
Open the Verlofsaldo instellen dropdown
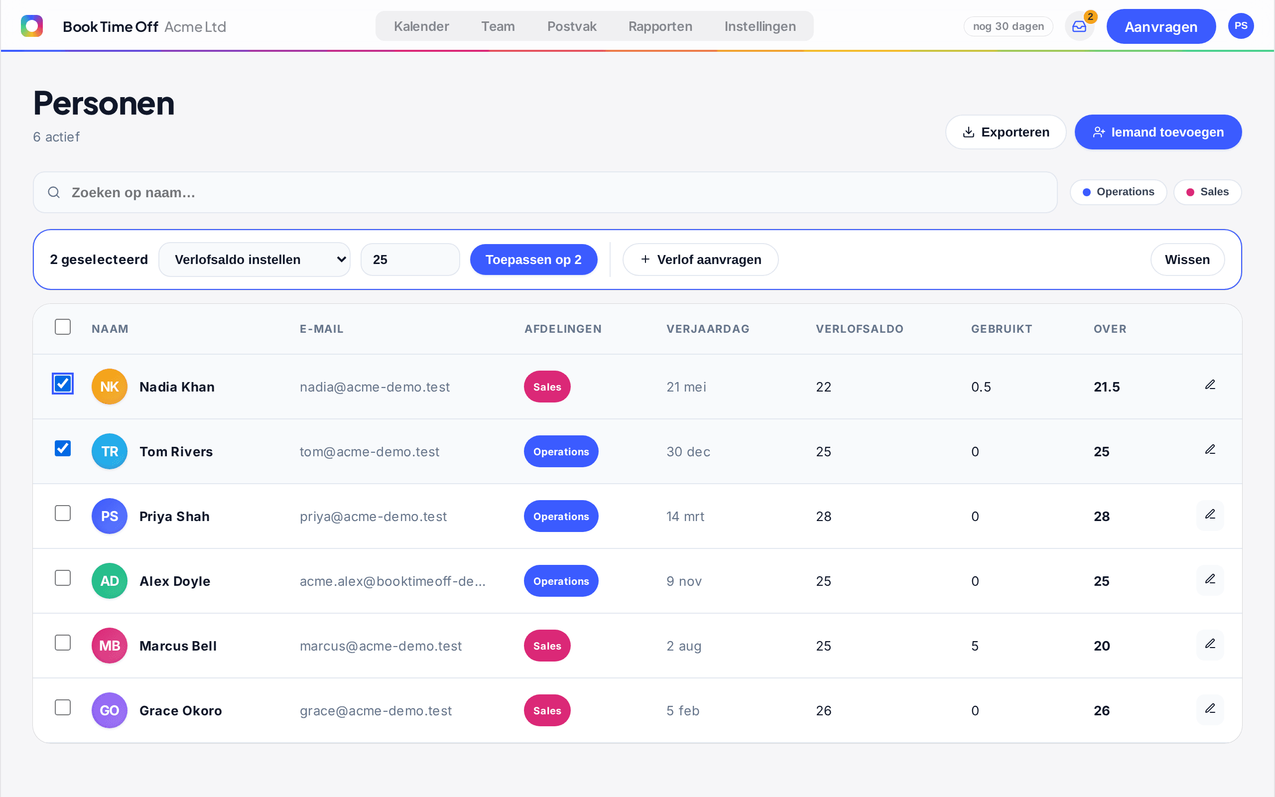[x=255, y=260]
